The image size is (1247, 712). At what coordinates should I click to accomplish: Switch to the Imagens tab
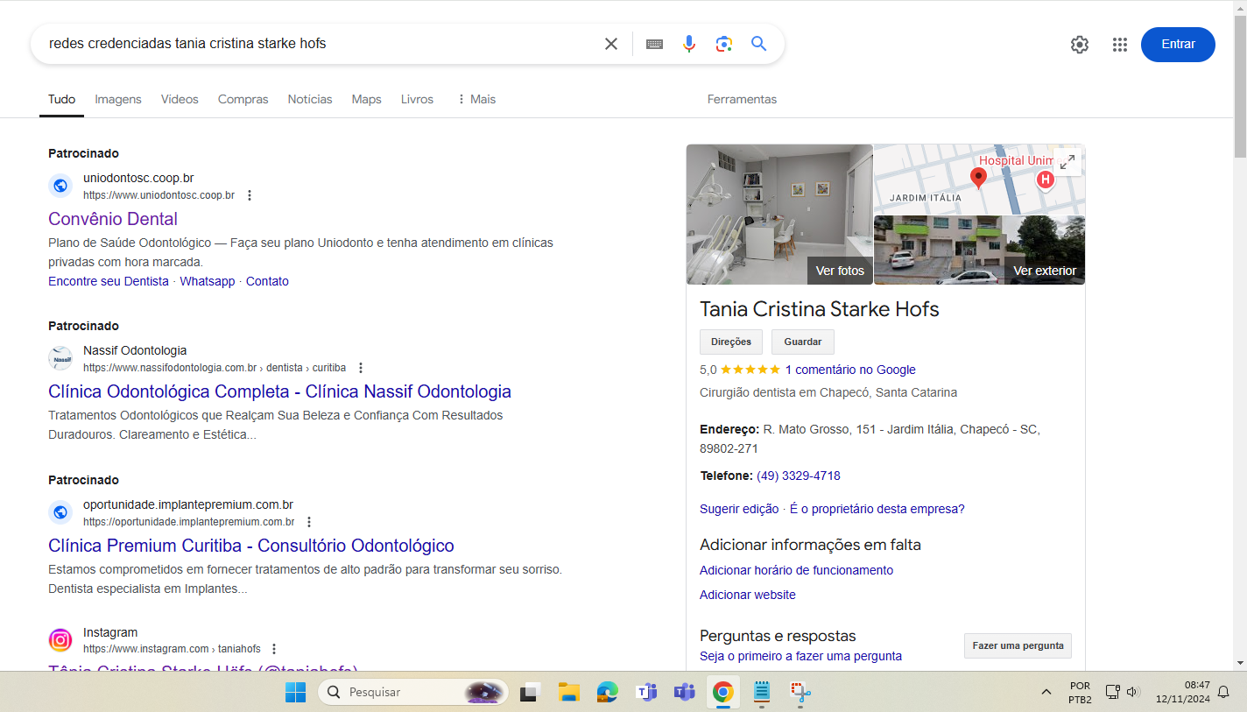[118, 99]
